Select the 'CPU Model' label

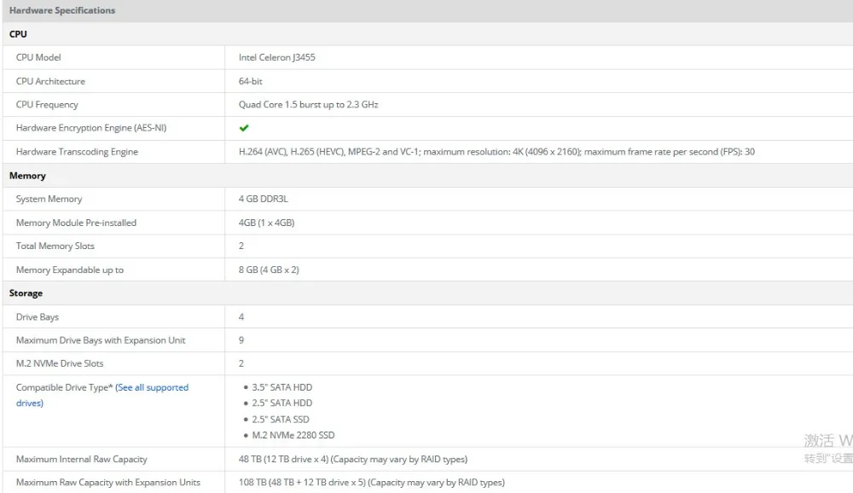coord(38,57)
